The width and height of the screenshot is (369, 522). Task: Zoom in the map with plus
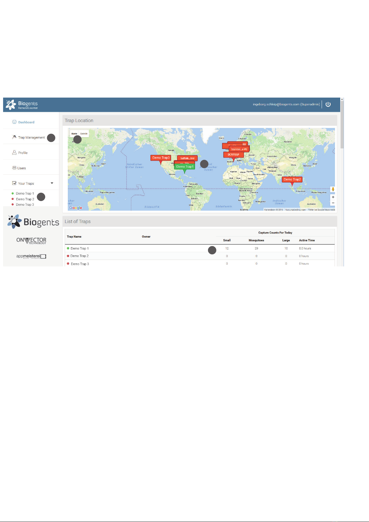[333, 197]
